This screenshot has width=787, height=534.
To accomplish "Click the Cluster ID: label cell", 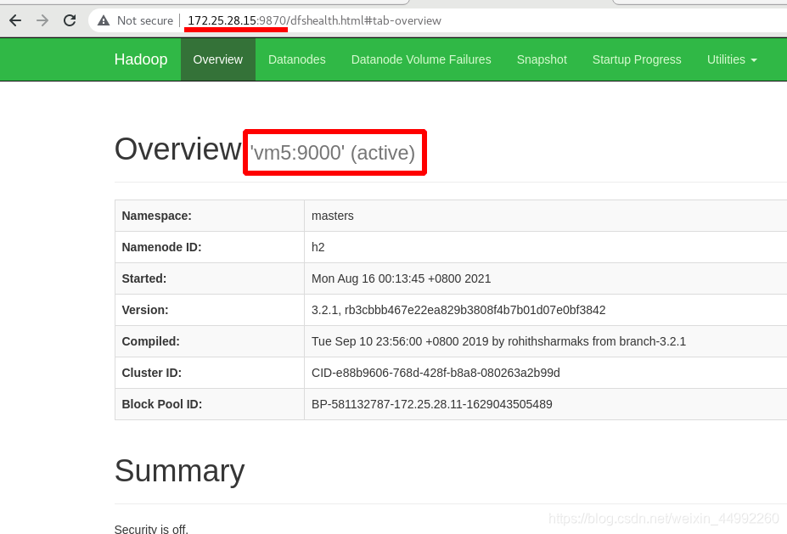I will (x=210, y=373).
